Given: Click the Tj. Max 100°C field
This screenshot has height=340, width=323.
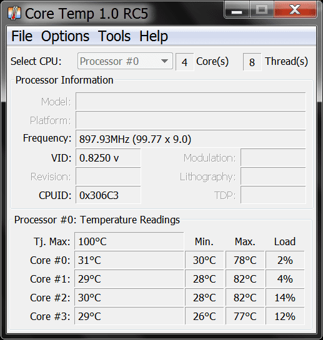Looking at the screenshot, I should 129,241.
